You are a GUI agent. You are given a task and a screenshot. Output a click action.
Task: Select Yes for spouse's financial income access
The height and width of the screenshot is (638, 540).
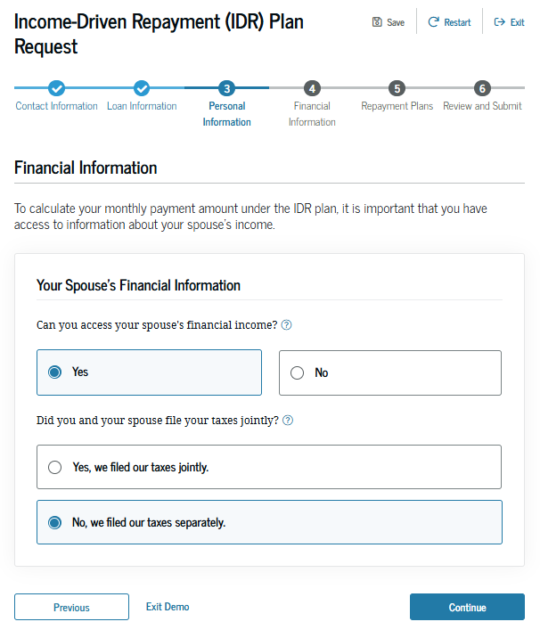(149, 372)
